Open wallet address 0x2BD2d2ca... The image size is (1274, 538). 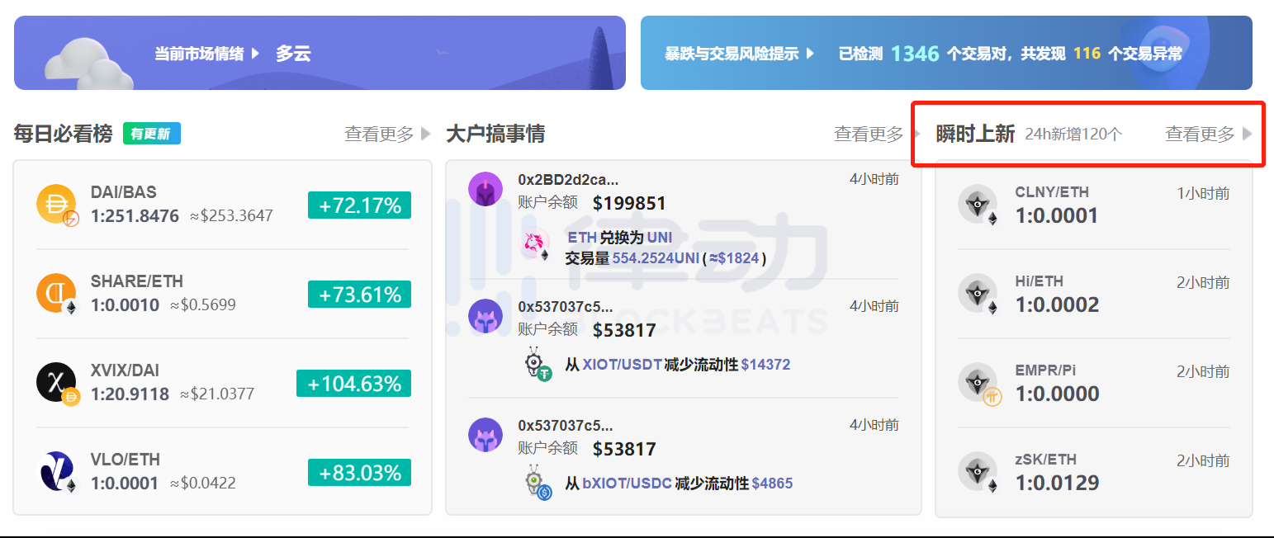point(568,180)
